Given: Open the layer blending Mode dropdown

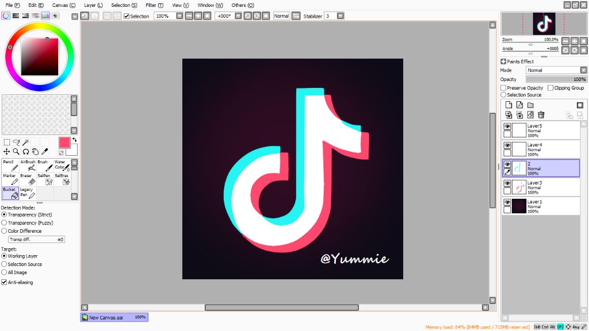Looking at the screenshot, I should tap(583, 70).
